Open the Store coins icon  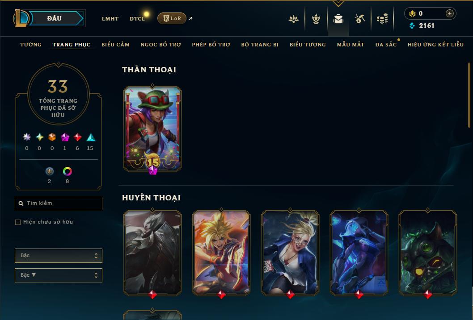click(382, 19)
